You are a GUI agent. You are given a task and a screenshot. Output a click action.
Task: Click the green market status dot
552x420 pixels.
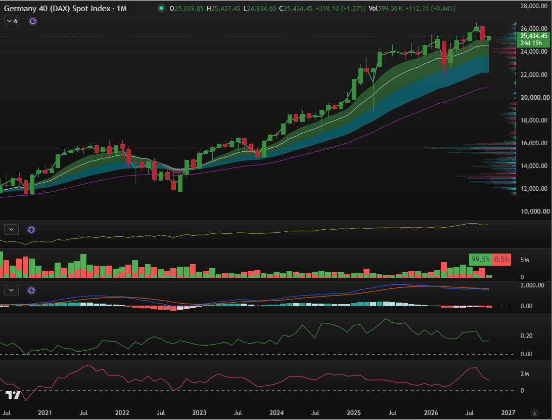point(161,8)
